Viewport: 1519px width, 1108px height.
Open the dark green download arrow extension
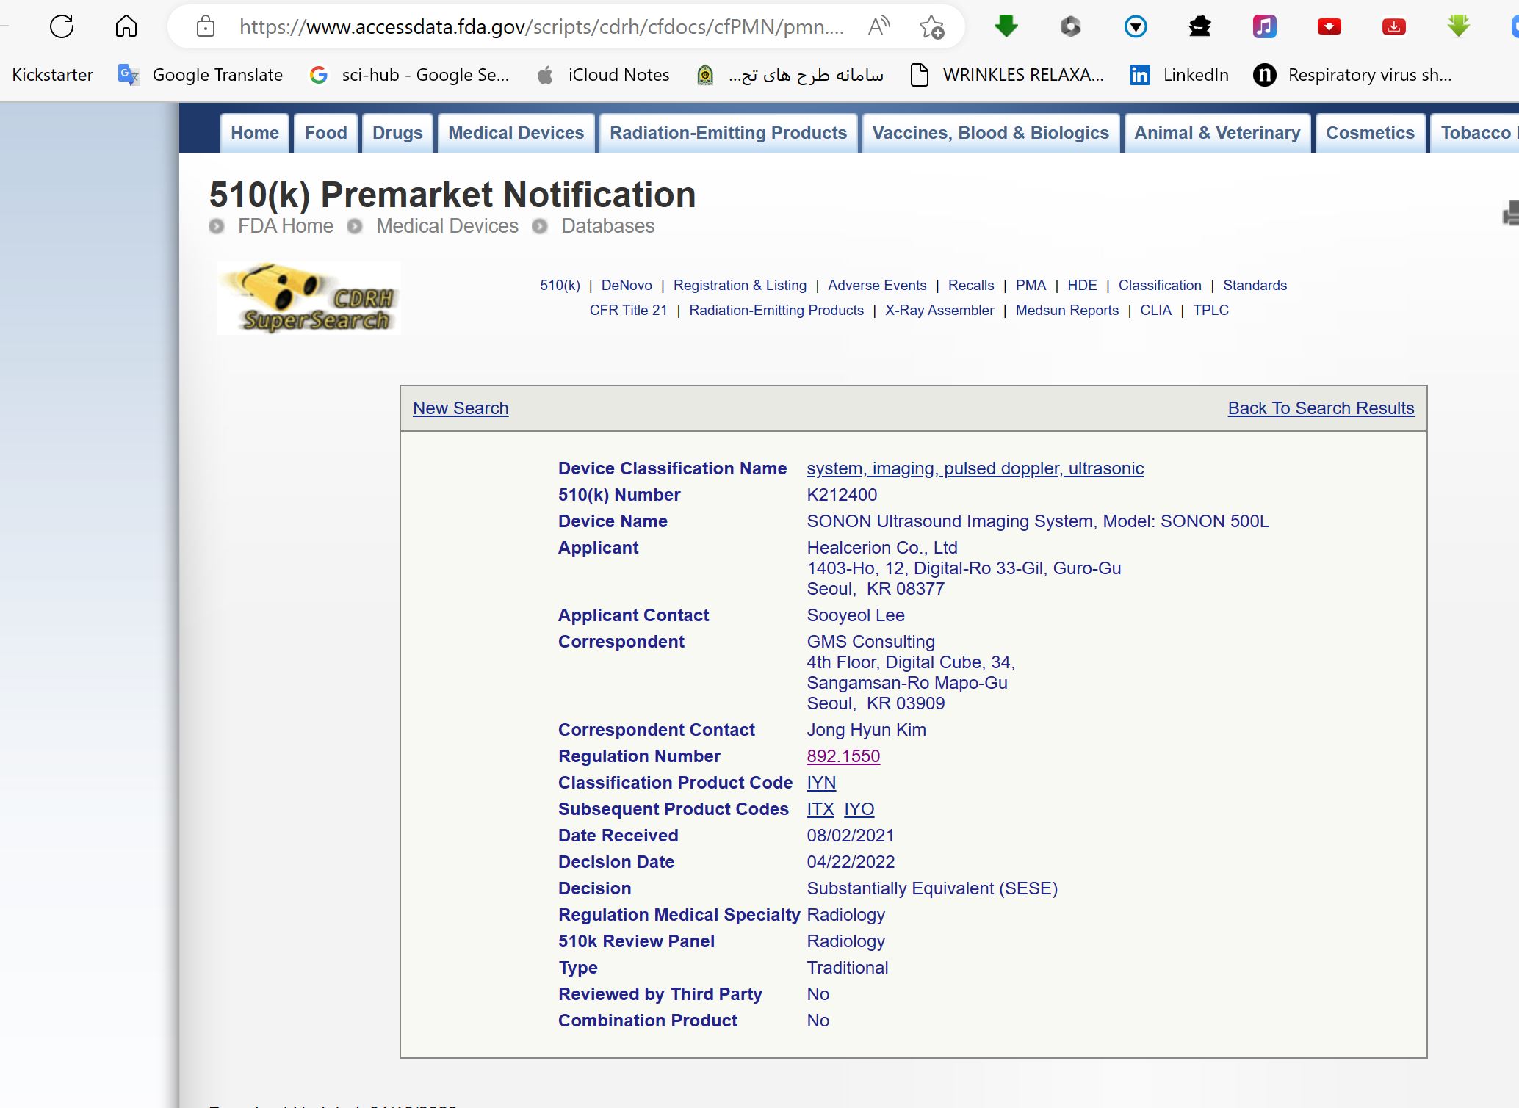click(x=1006, y=27)
